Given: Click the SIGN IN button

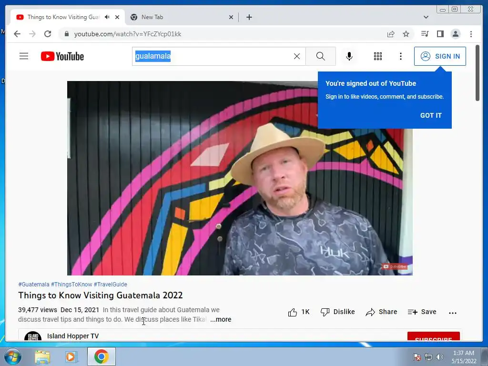Looking at the screenshot, I should pos(440,56).
